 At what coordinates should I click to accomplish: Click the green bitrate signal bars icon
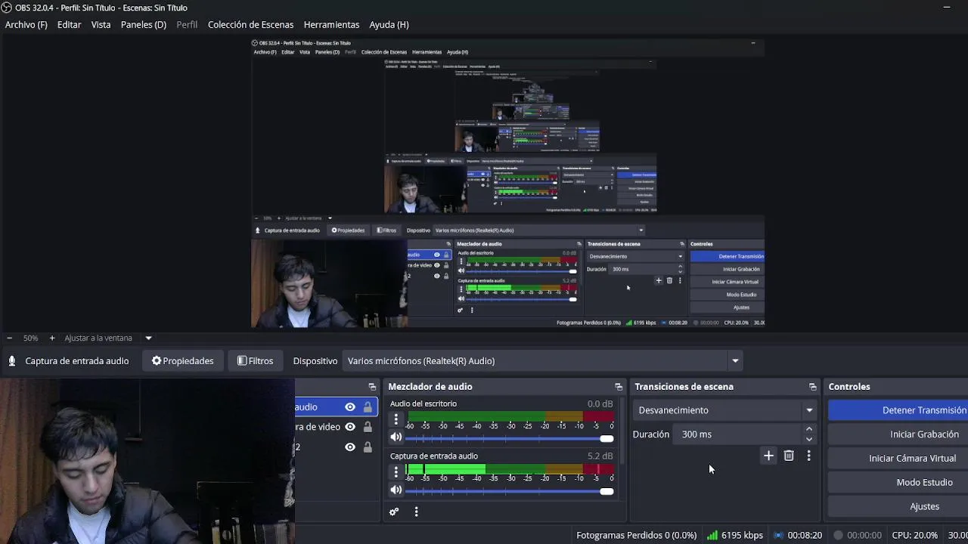point(712,535)
